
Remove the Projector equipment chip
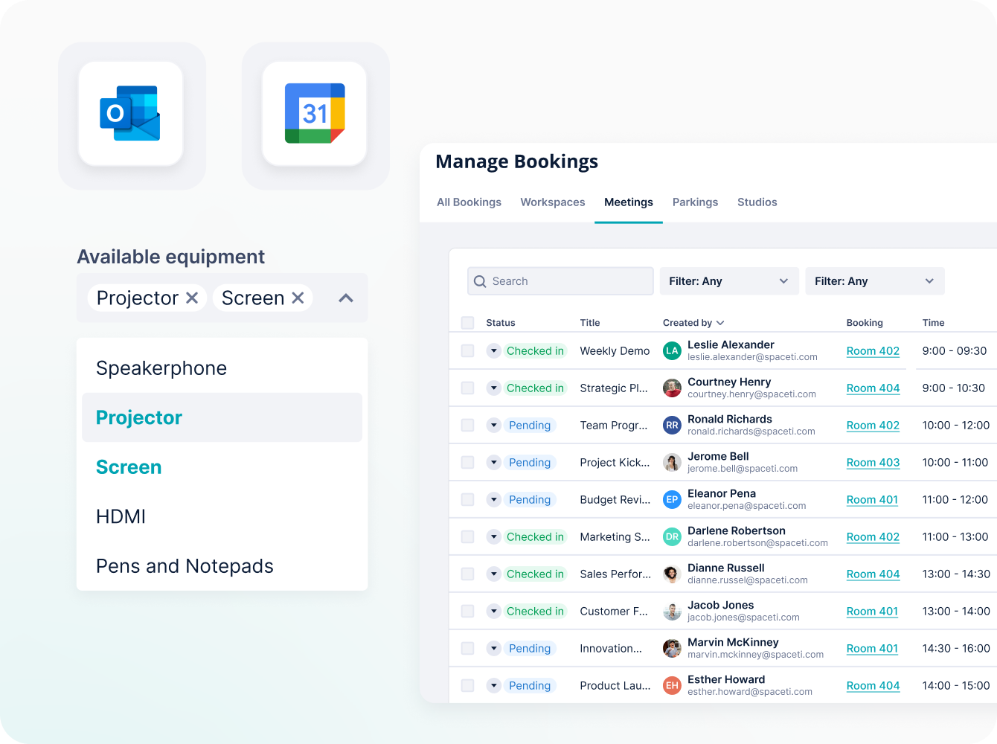point(192,298)
